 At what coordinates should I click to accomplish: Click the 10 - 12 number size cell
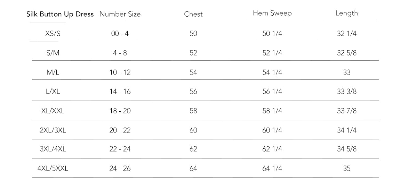120,72
